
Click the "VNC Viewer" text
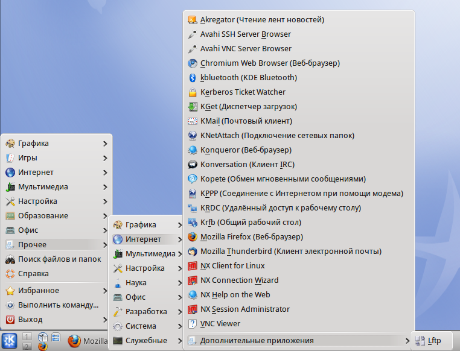(220, 323)
